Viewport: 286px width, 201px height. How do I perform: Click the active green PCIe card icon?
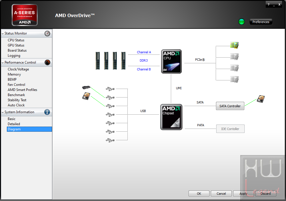(x=234, y=45)
